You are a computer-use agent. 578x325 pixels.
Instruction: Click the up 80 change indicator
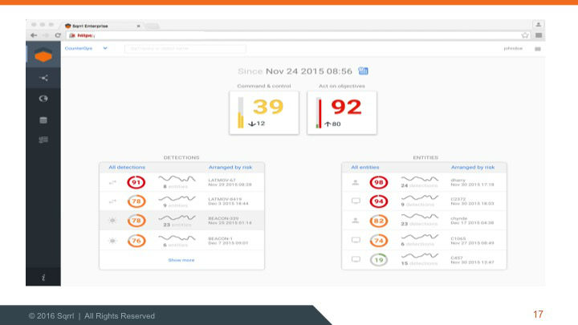tap(332, 124)
